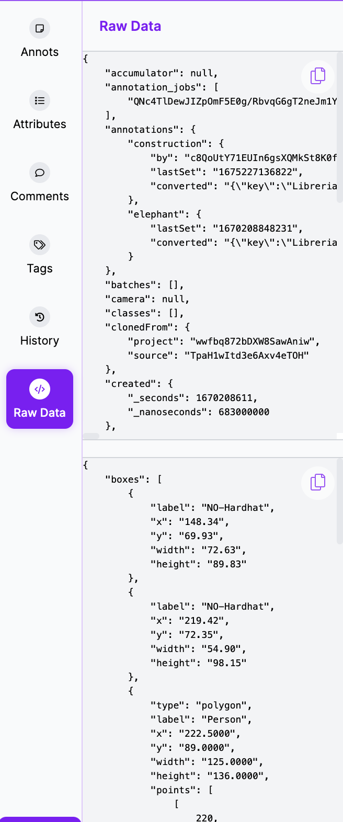
Task: Select the Tags tab label
Action: (x=40, y=268)
